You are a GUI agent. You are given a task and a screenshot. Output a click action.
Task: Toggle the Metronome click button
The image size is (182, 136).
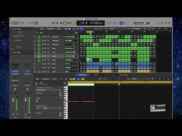125,23
